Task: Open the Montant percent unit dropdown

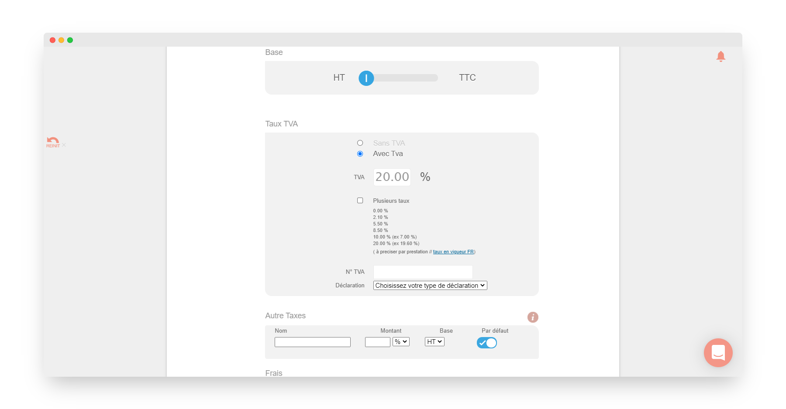Action: 401,342
